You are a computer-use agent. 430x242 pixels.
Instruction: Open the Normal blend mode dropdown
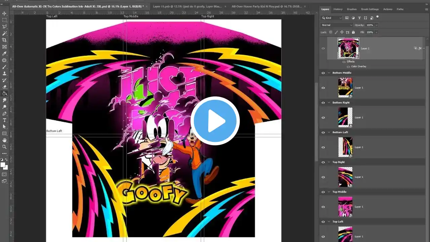pyautogui.click(x=337, y=25)
